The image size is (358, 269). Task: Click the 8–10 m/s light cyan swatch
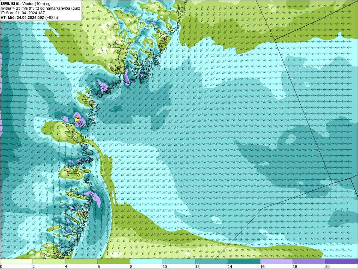pos(146,261)
